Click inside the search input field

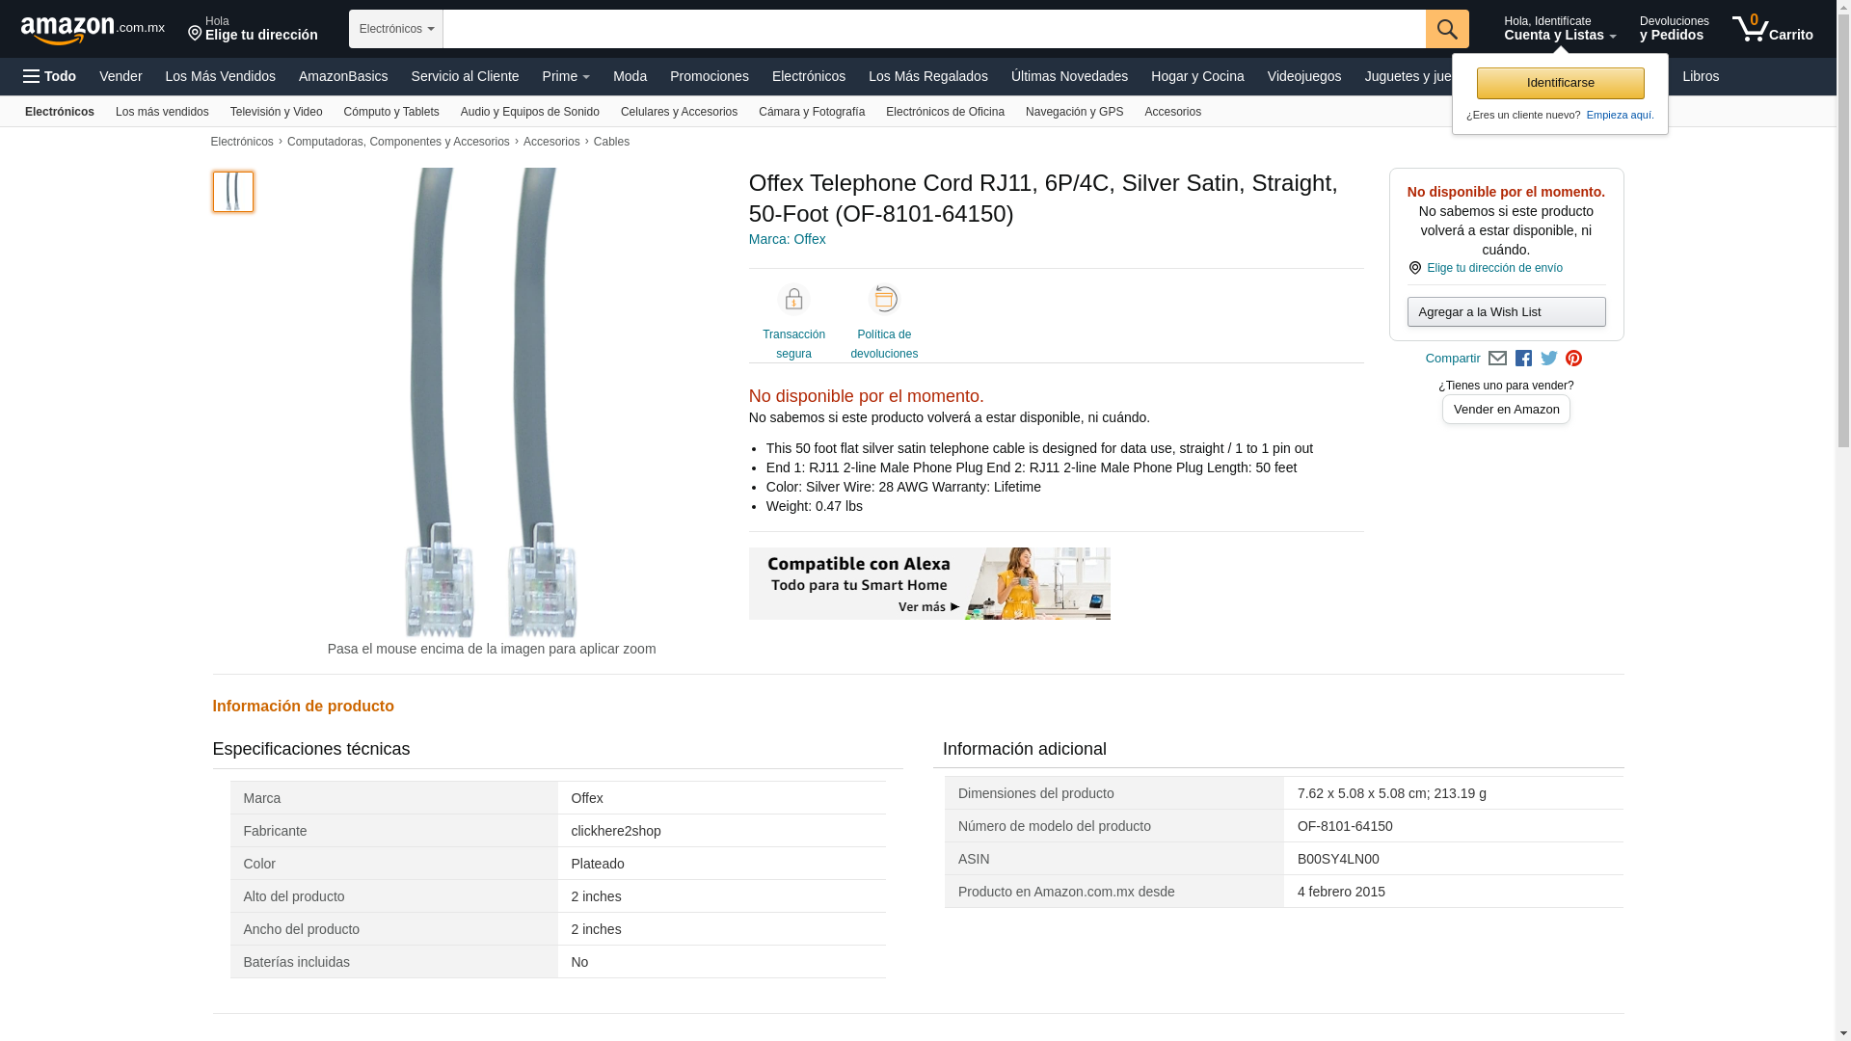point(933,29)
